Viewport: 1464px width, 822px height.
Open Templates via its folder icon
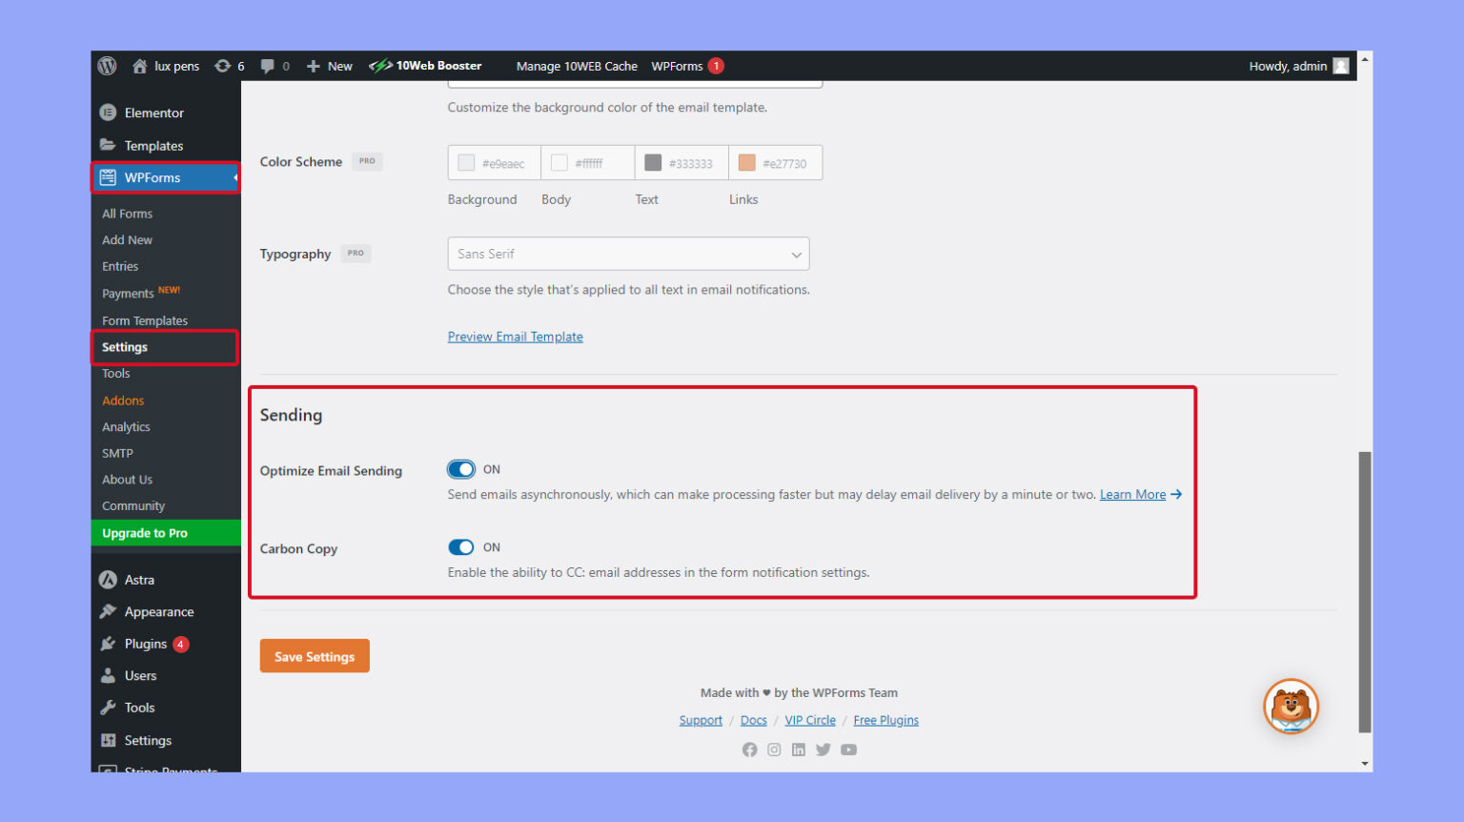[x=108, y=145]
